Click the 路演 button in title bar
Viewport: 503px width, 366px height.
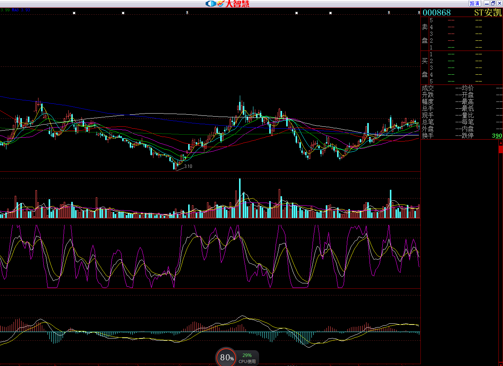click(x=474, y=3)
